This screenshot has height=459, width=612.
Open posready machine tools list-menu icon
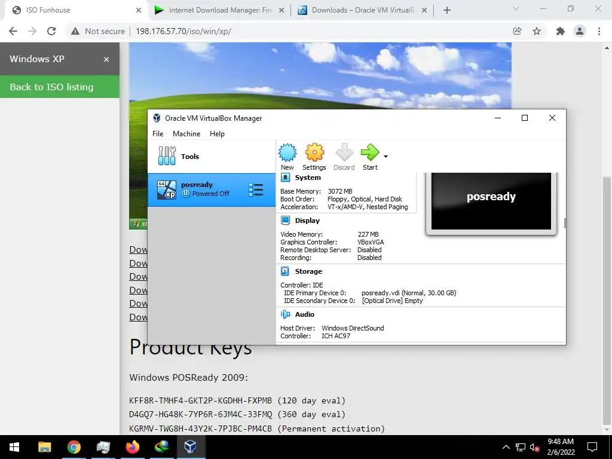click(256, 190)
